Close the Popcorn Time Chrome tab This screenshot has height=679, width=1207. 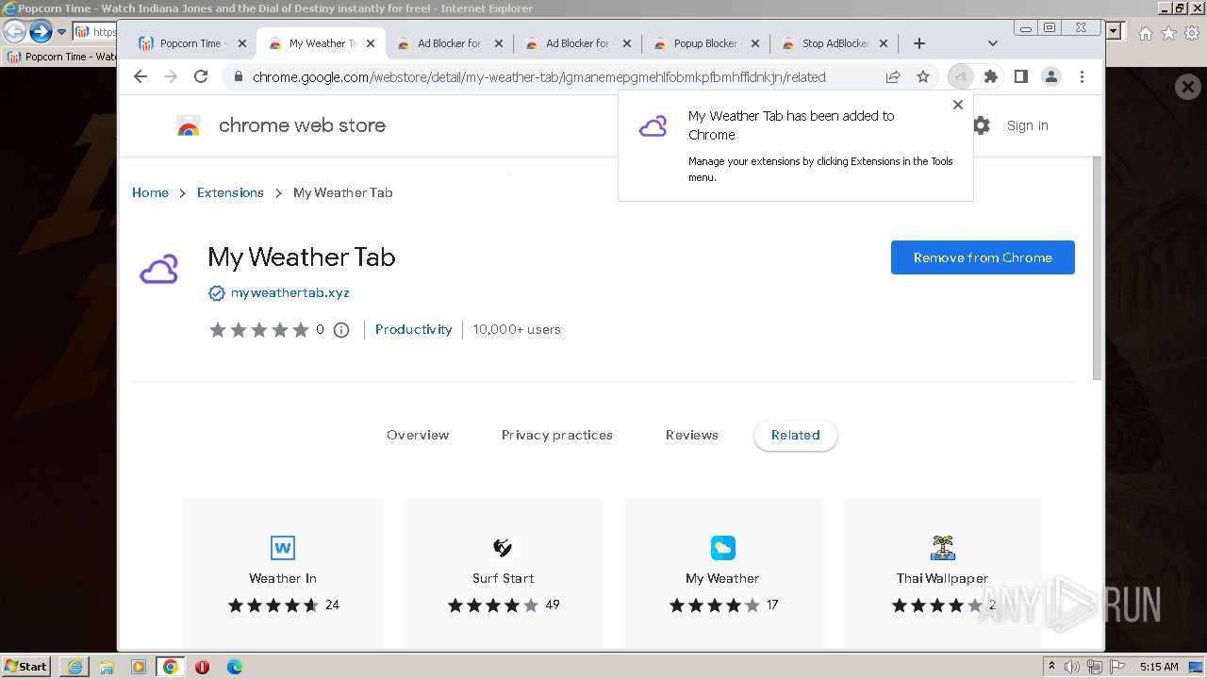click(242, 43)
